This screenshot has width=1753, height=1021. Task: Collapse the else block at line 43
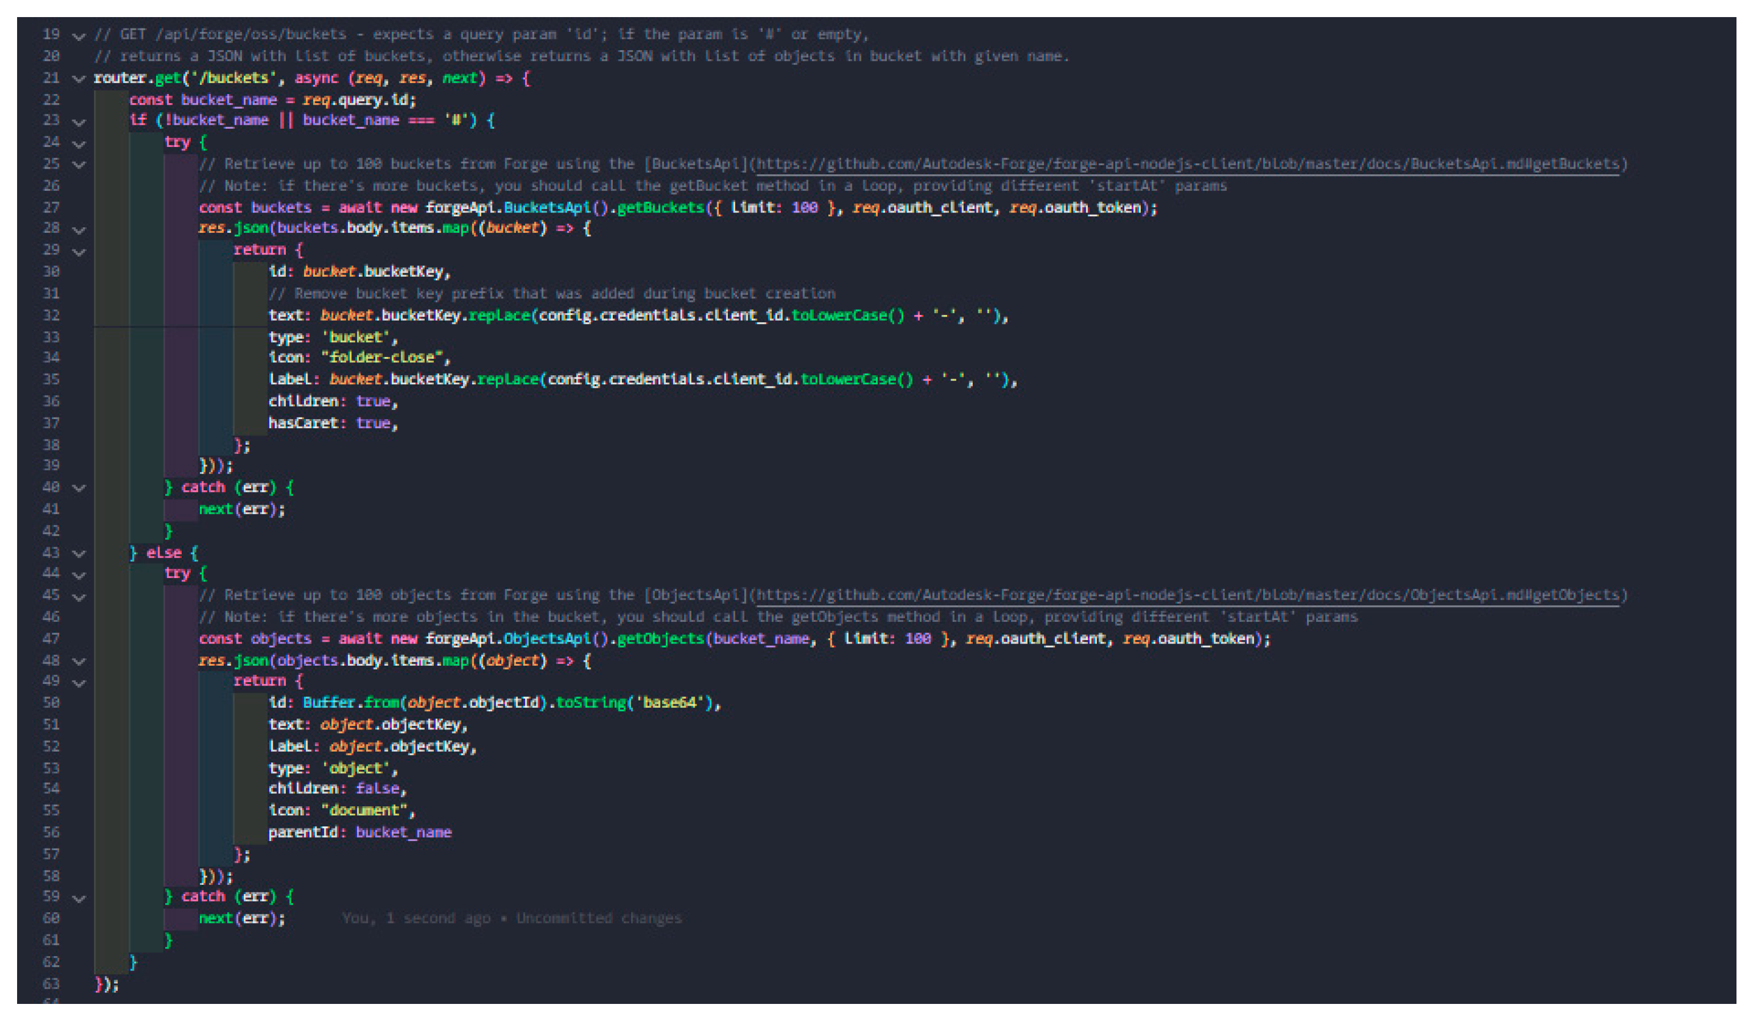point(79,553)
